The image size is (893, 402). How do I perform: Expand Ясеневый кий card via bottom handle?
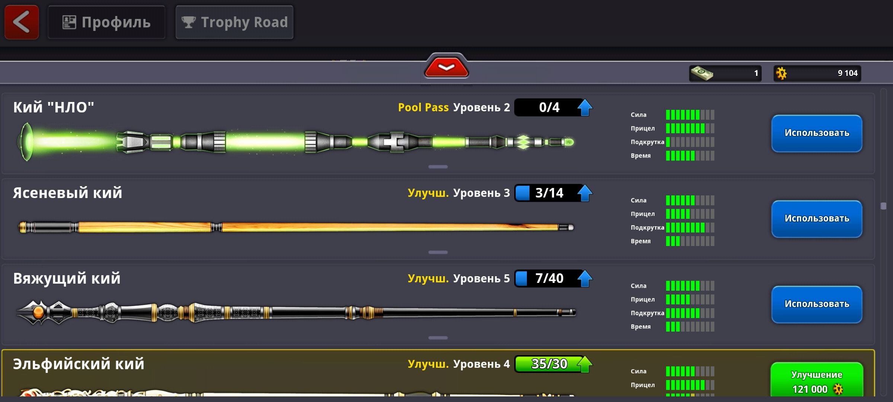(438, 252)
